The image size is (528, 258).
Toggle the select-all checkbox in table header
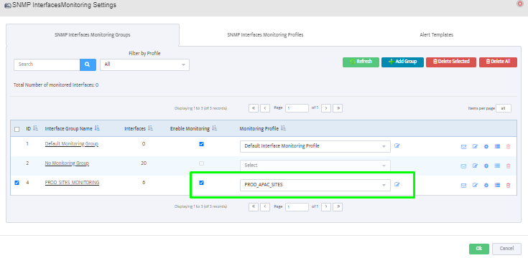(x=17, y=129)
